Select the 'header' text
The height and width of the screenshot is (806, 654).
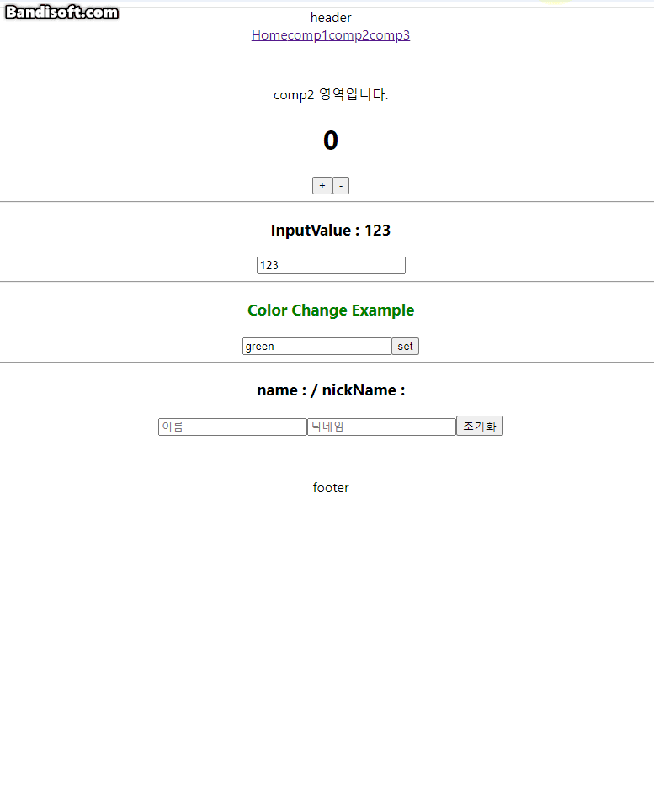coord(331,18)
